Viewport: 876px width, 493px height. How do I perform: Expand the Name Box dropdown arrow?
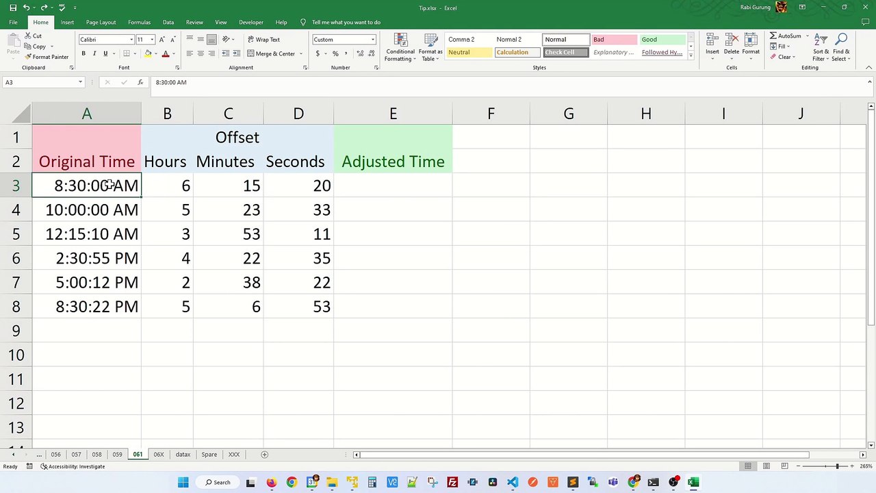(x=80, y=82)
